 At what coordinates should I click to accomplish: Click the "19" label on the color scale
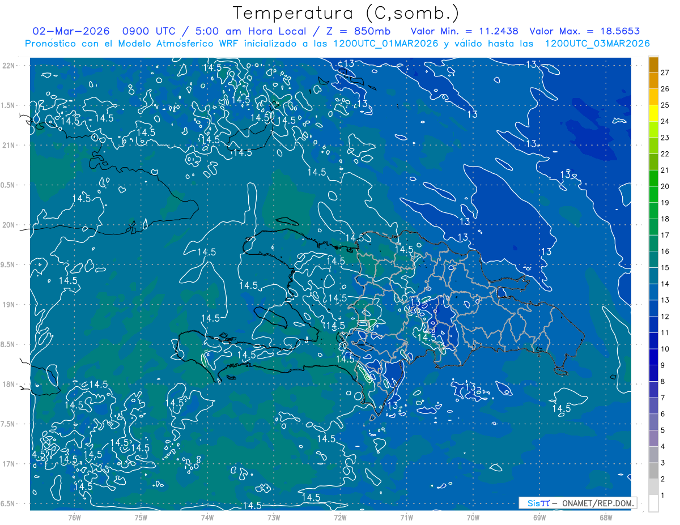(665, 203)
